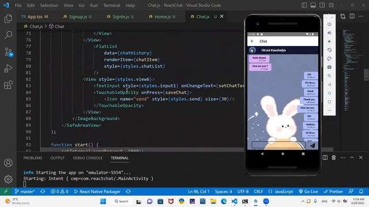The height and width of the screenshot is (207, 369).
Task: Click the React Native Packager status item
Action: (97, 191)
